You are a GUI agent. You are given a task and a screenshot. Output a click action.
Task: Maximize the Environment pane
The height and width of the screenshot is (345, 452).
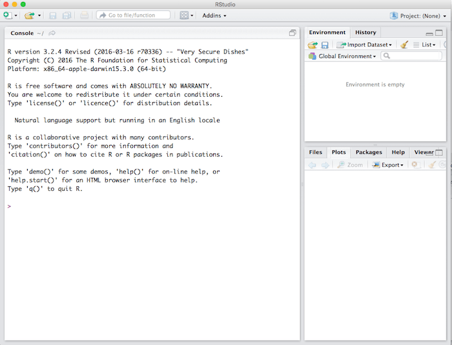coord(439,33)
